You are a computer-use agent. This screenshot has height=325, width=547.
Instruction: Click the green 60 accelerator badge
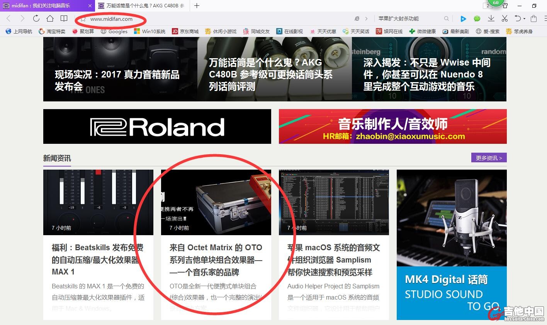pyautogui.click(x=496, y=3)
